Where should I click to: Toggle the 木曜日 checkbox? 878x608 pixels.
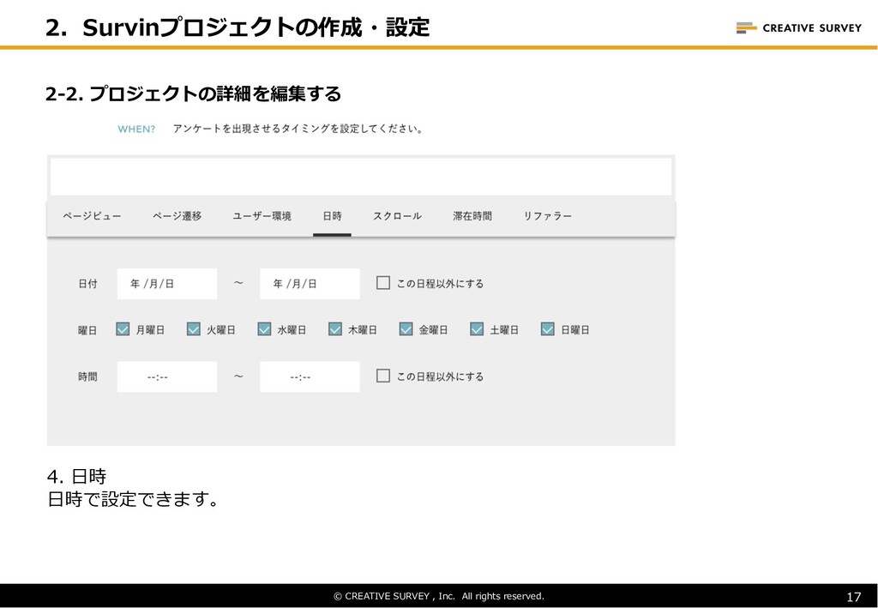pos(335,329)
